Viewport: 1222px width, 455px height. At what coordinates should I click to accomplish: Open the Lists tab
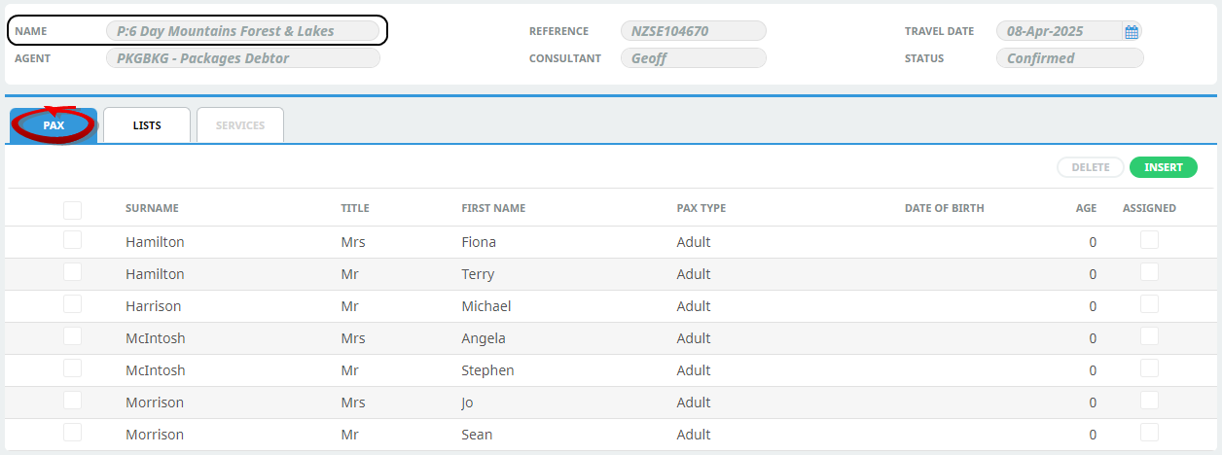tap(147, 125)
